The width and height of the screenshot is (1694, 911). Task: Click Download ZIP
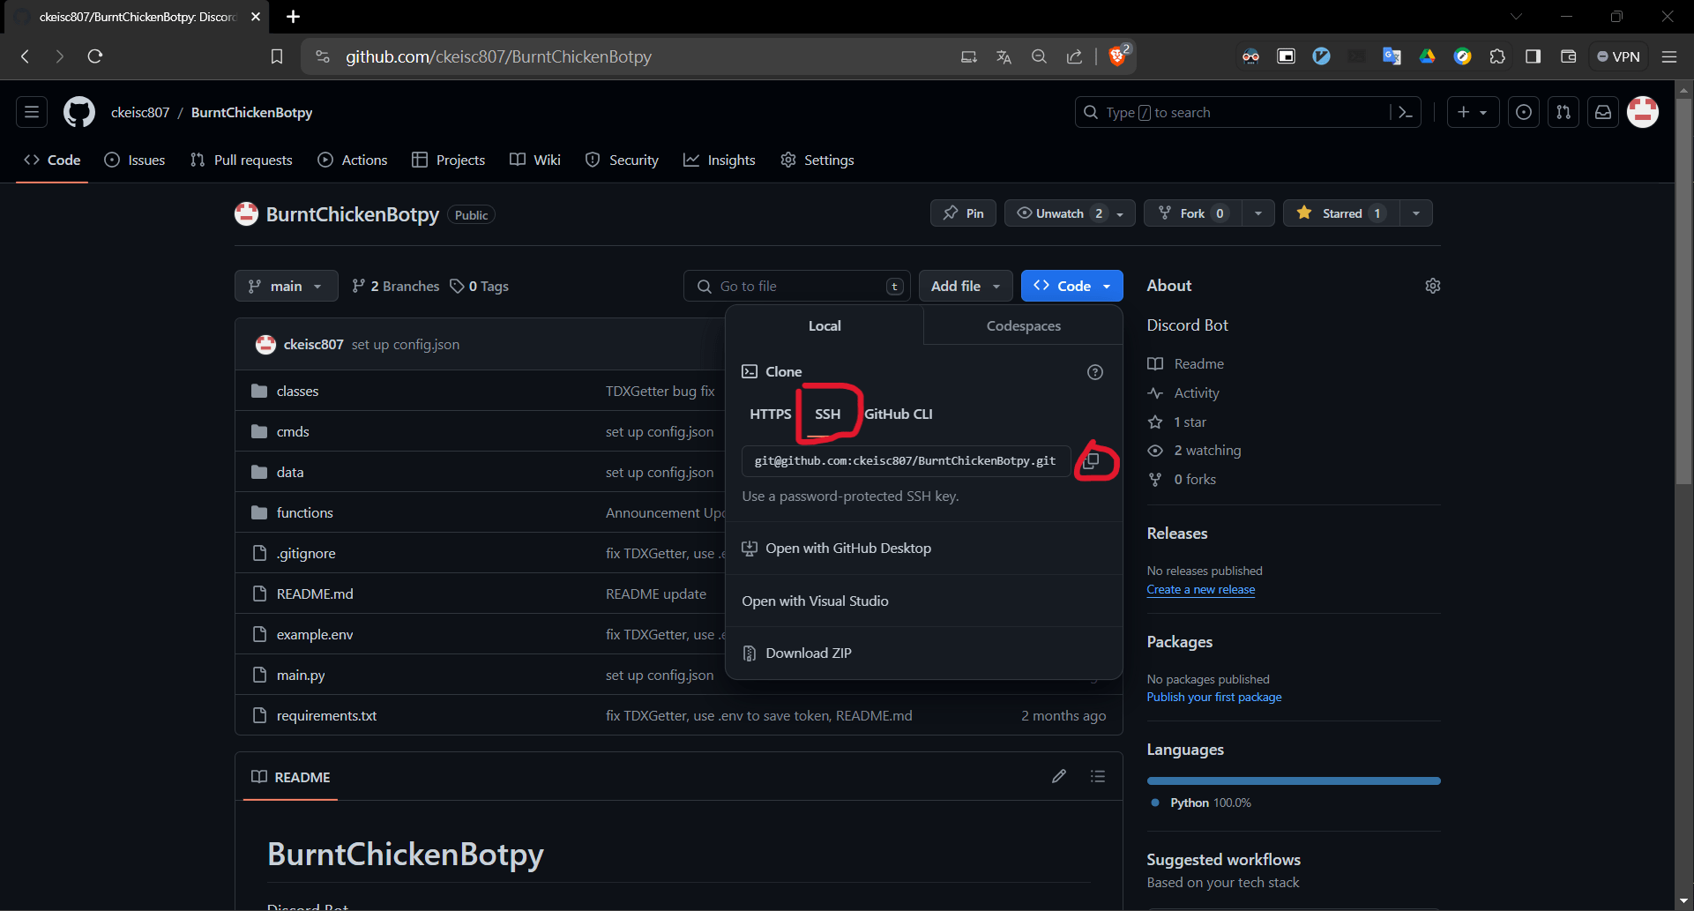tap(923, 653)
